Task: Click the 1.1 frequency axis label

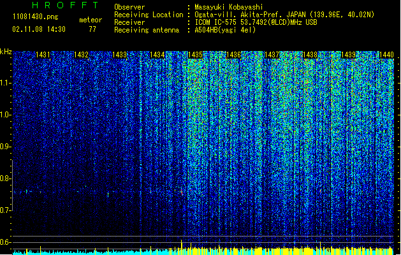Action: pos(5,83)
